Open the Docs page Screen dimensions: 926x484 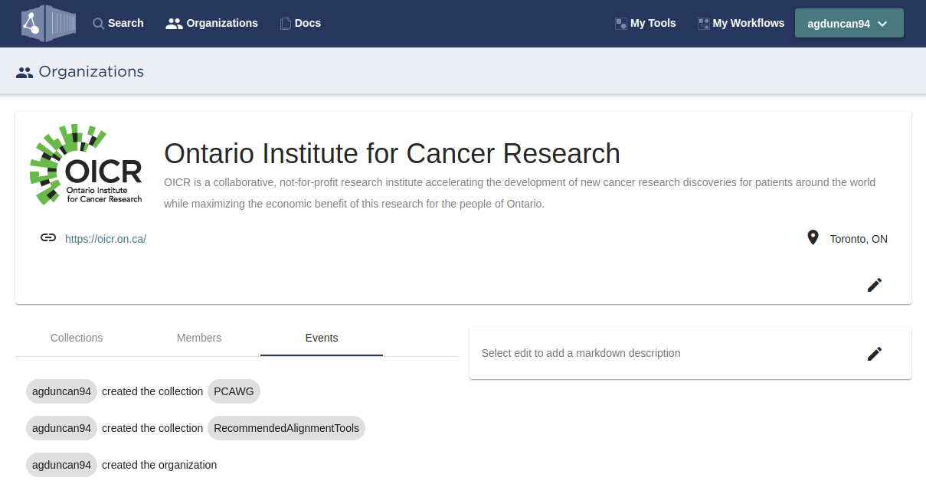point(300,23)
